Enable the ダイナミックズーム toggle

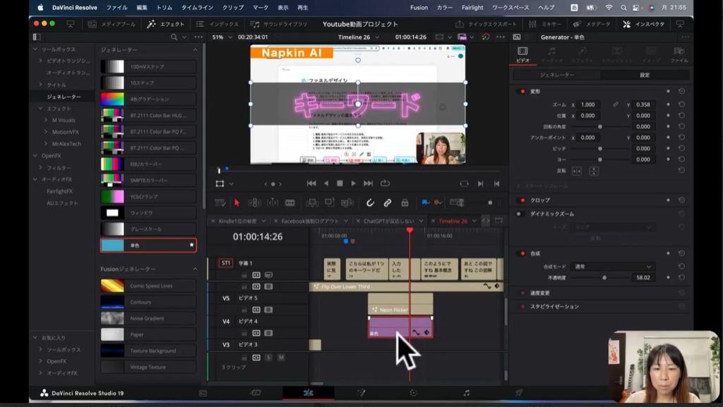coord(519,214)
